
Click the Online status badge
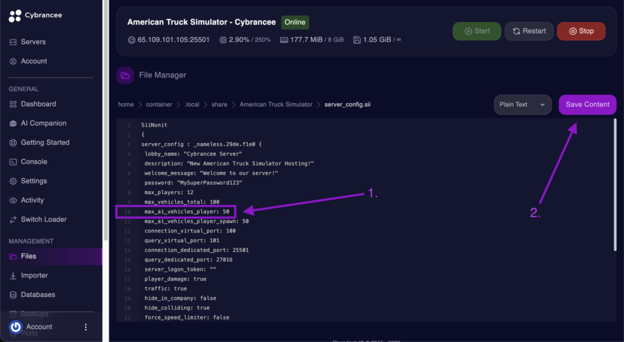tap(295, 23)
